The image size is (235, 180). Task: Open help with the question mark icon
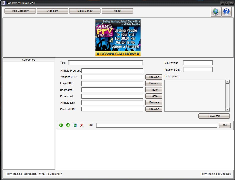pyautogui.click(x=226, y=12)
